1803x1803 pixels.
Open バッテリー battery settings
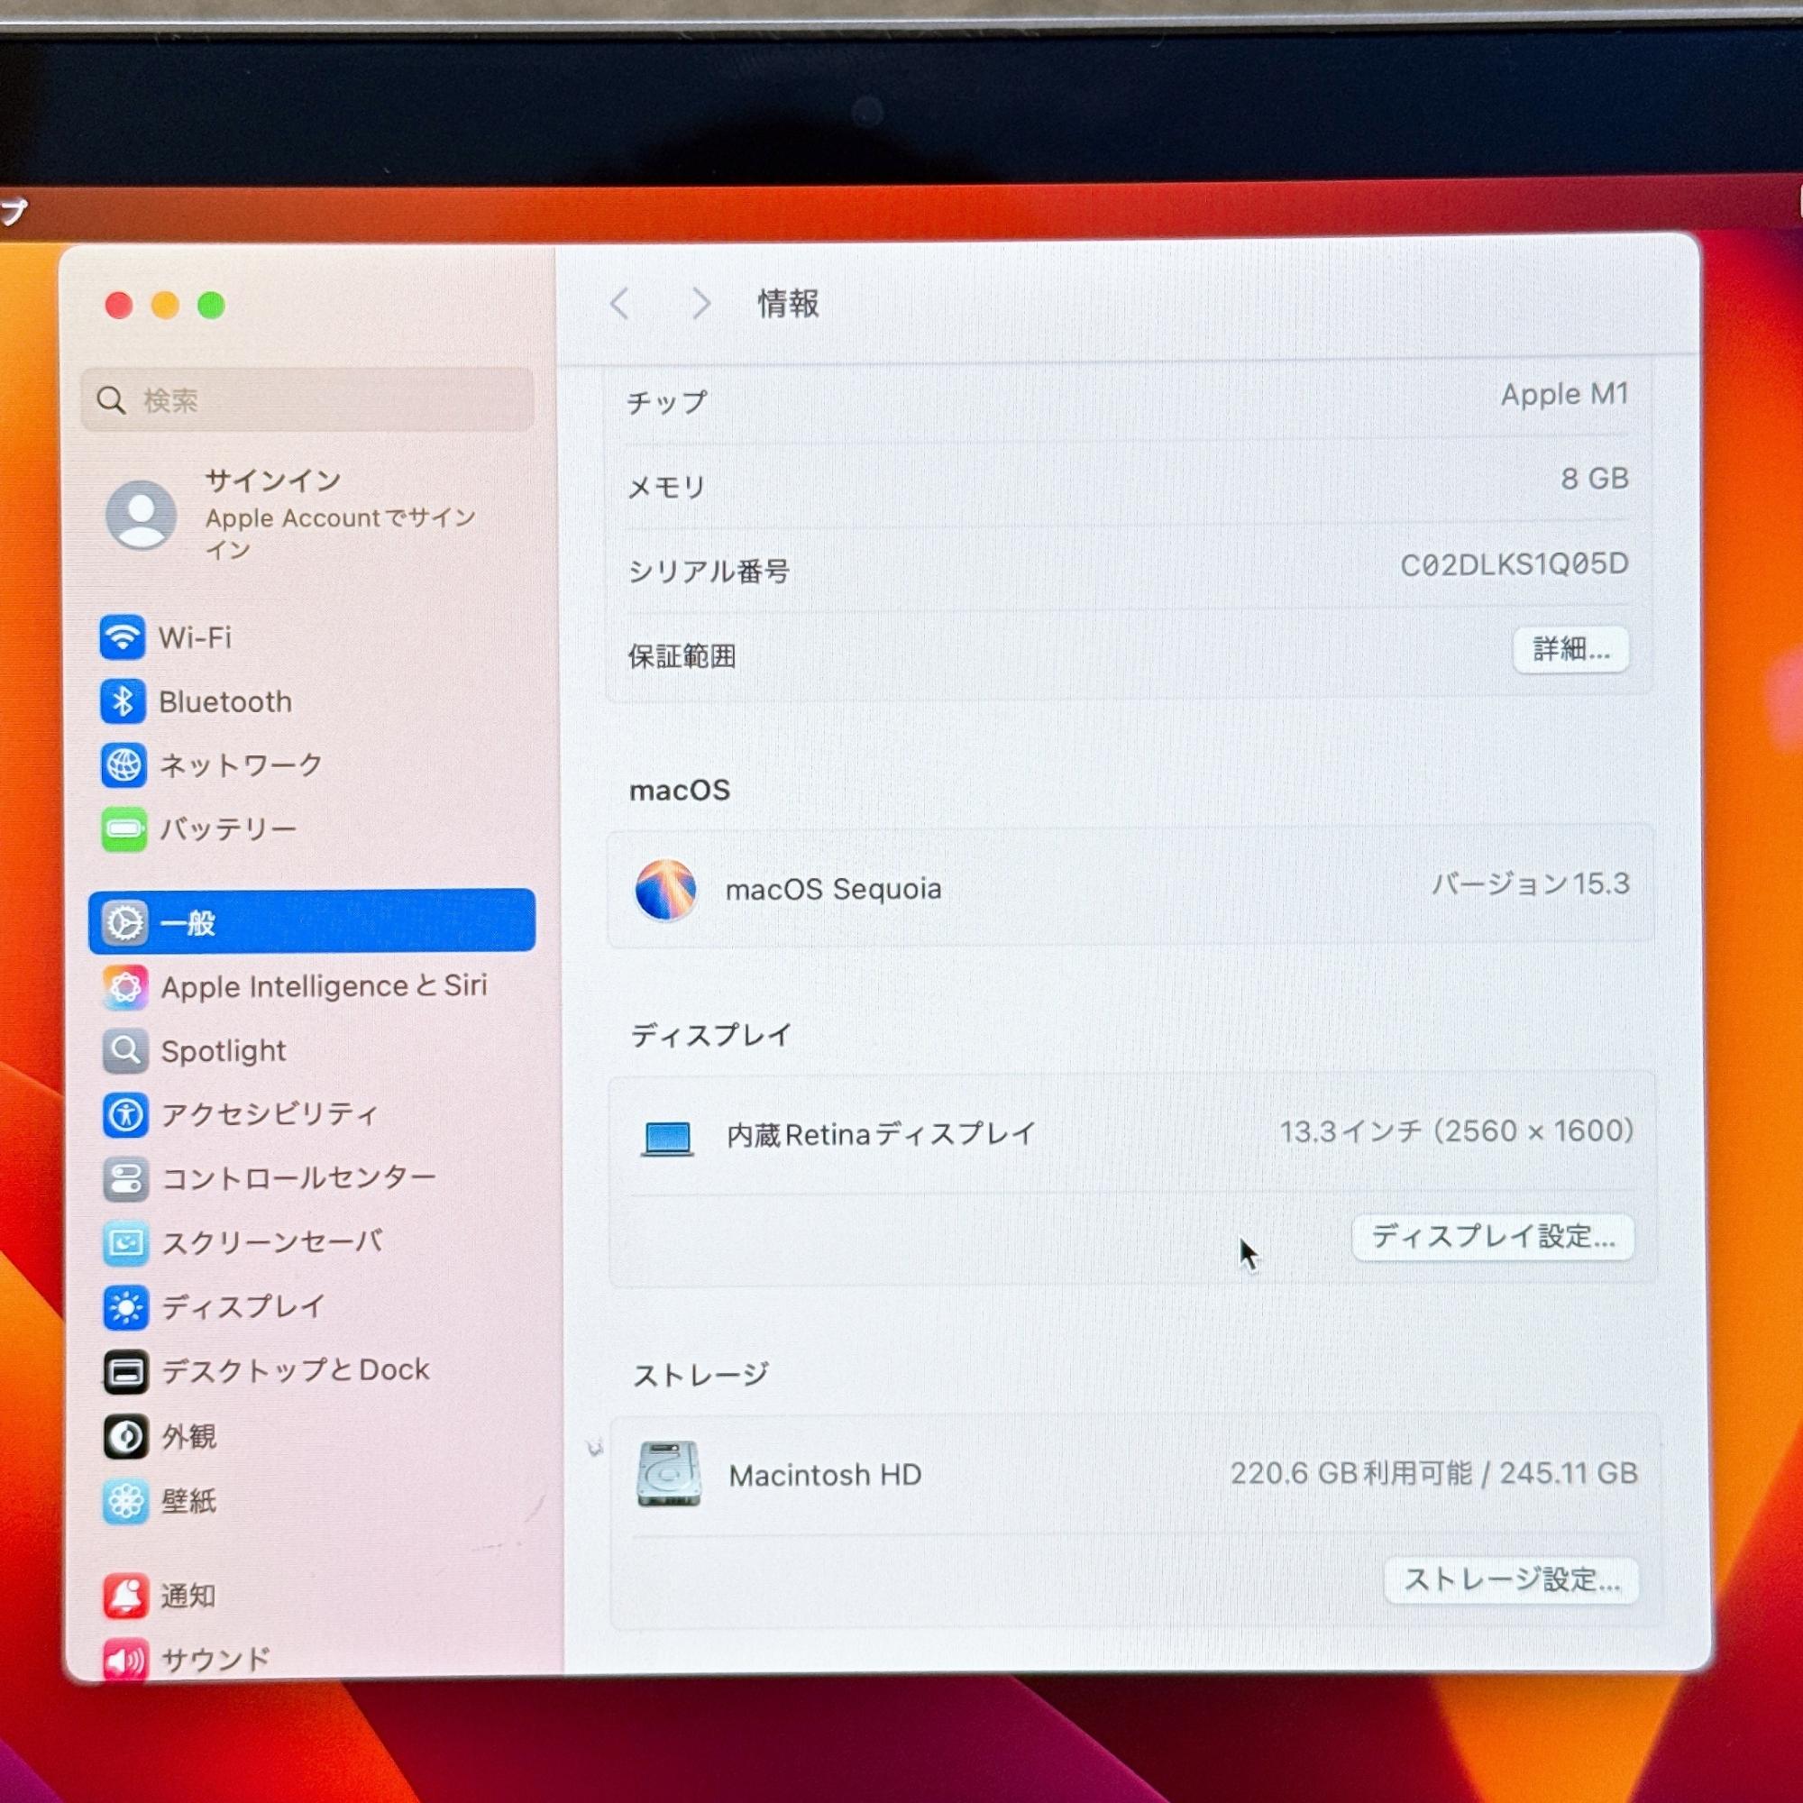(227, 828)
